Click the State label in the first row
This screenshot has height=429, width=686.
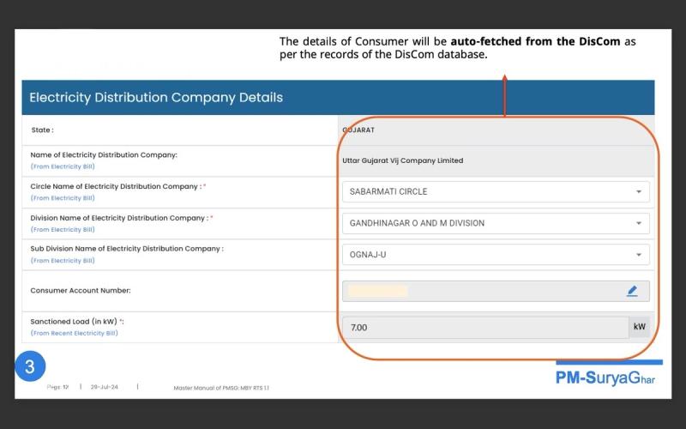point(42,130)
